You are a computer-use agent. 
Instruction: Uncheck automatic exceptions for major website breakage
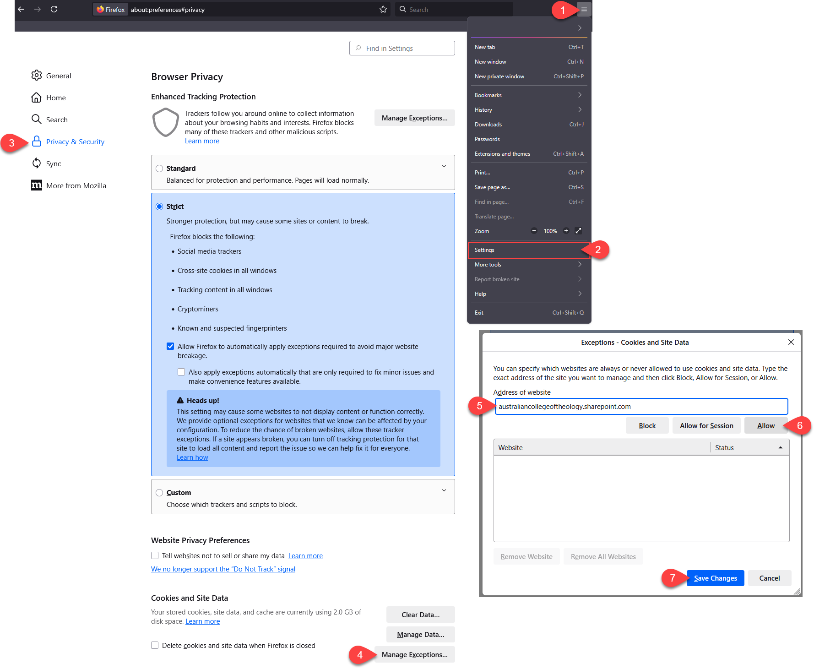tap(170, 346)
